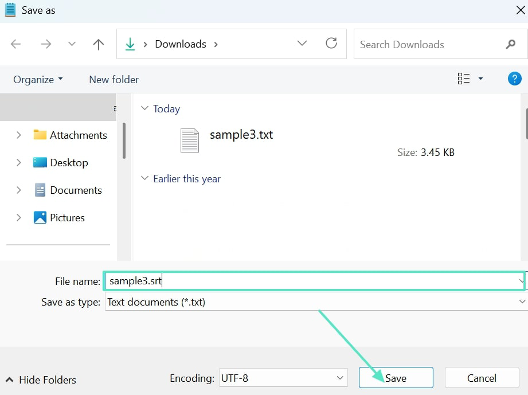Click the Size: 3.45 KB text
The width and height of the screenshot is (528, 395).
[425, 152]
